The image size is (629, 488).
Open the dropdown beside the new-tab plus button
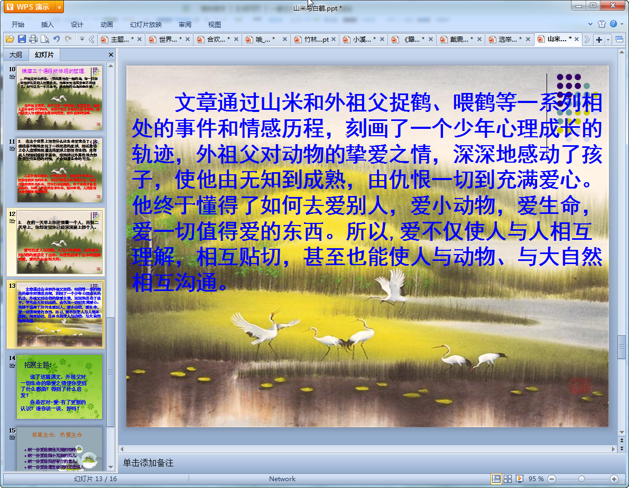tap(608, 39)
